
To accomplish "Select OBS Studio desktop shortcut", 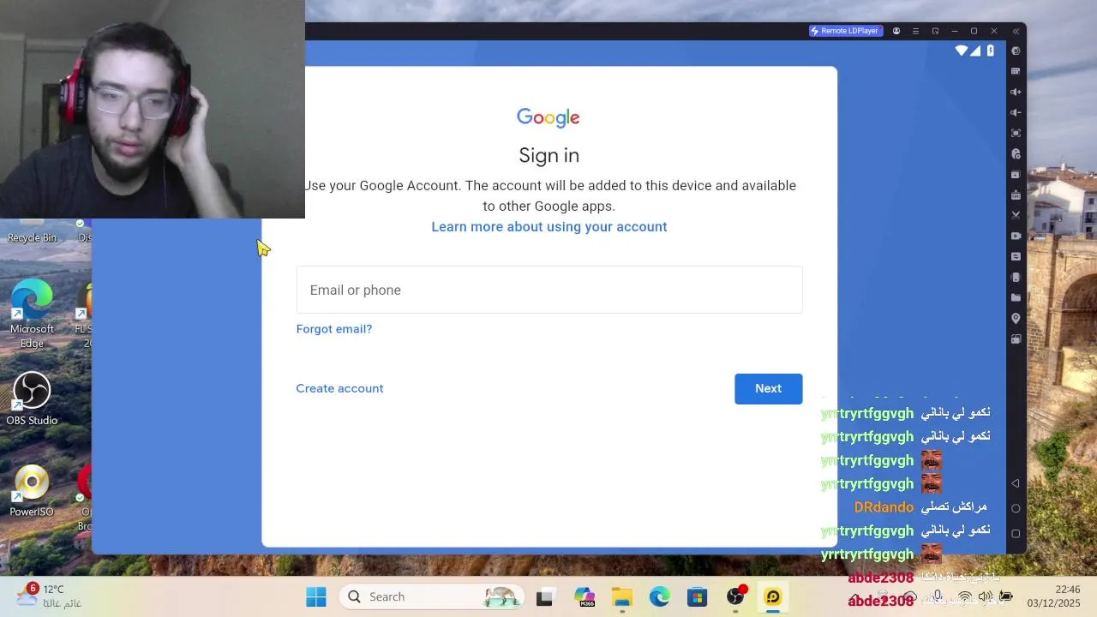I will click(x=32, y=398).
